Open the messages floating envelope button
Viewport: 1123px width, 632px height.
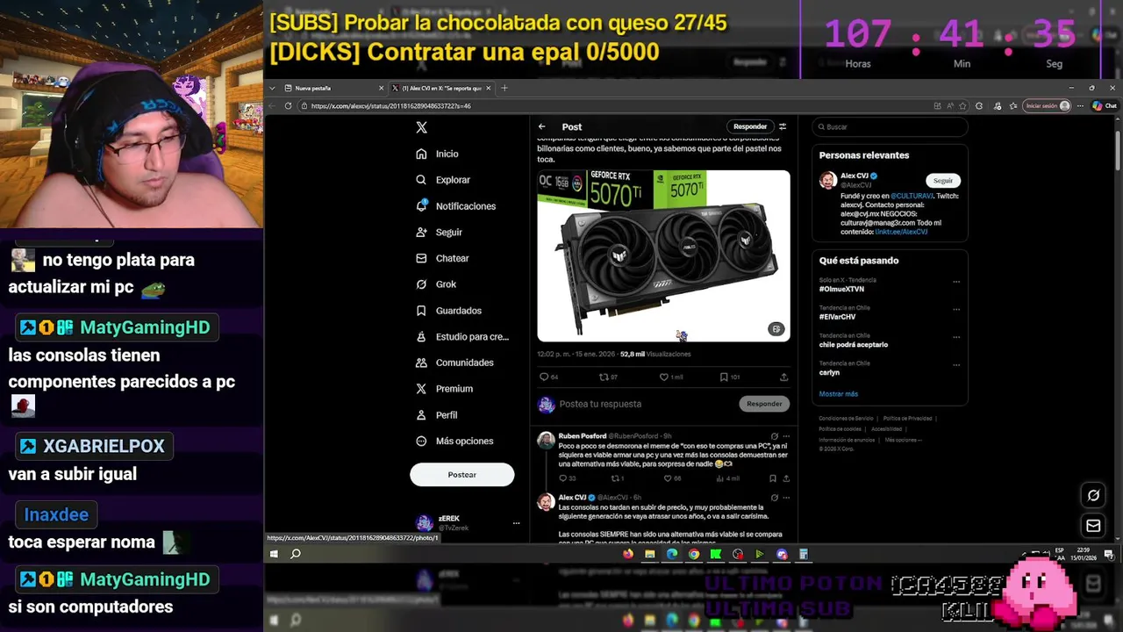click(x=1093, y=526)
